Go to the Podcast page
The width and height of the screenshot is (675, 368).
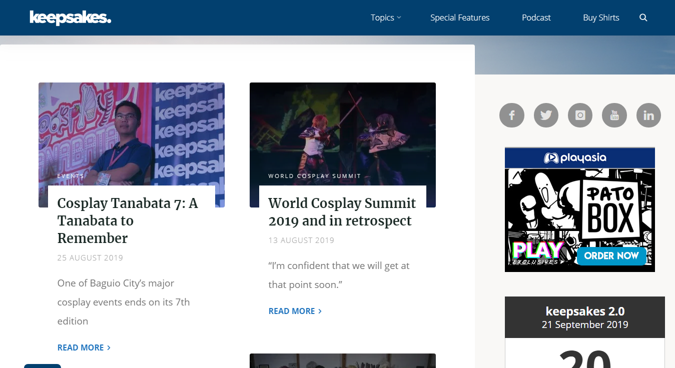click(536, 18)
